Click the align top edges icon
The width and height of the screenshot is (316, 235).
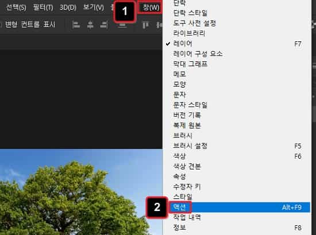145,25
